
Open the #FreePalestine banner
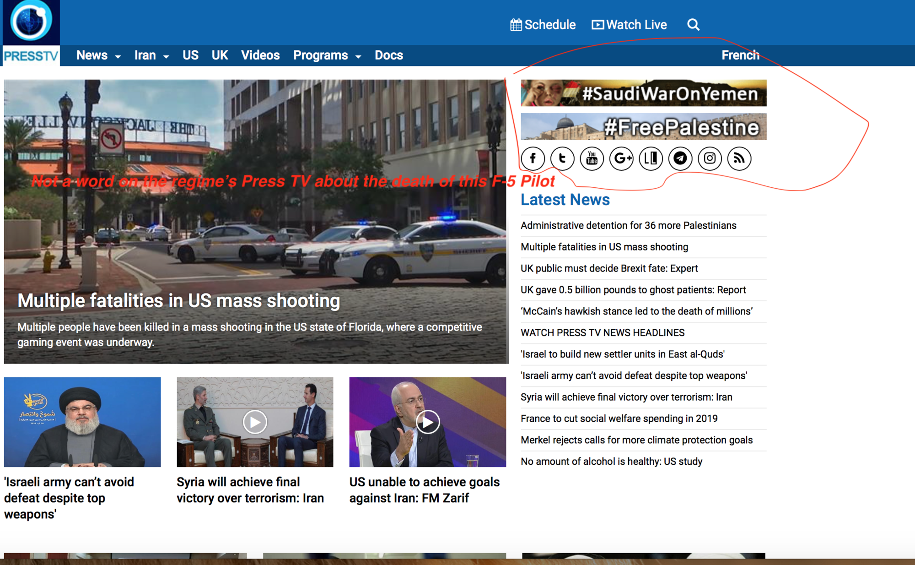(643, 126)
